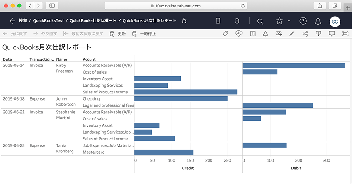Select Stephanie Martini name cell
Image resolution: width=352 pixels, height=184 pixels.
click(x=66, y=115)
